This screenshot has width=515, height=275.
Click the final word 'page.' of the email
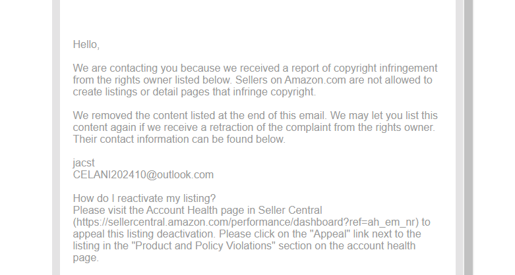coord(86,258)
